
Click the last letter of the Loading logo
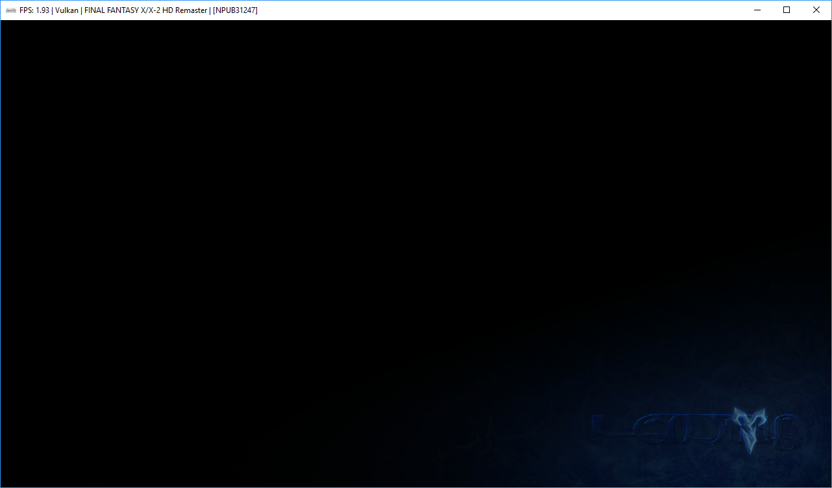[788, 432]
